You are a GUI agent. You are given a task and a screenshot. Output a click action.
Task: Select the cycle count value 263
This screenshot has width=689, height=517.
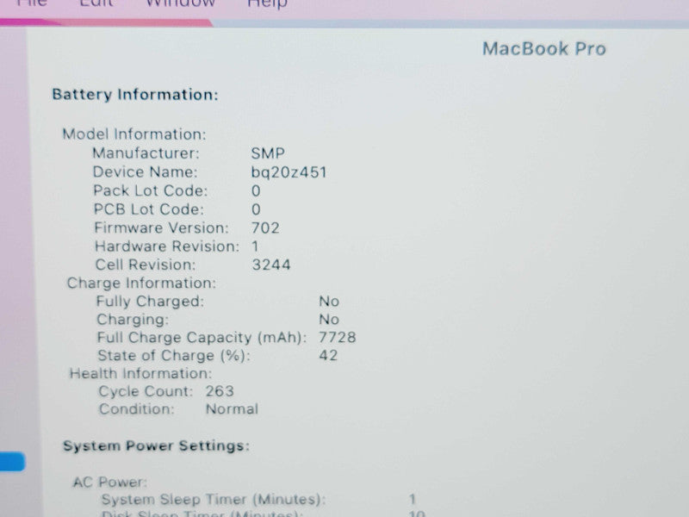click(x=220, y=391)
